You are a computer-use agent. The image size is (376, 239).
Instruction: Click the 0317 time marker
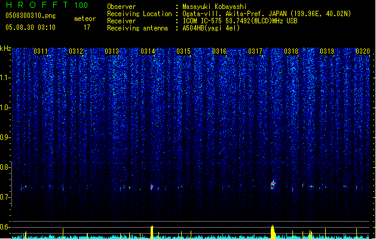(255, 51)
